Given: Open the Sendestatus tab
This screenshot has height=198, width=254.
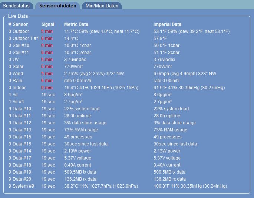Looking at the screenshot, I should pos(16,6).
